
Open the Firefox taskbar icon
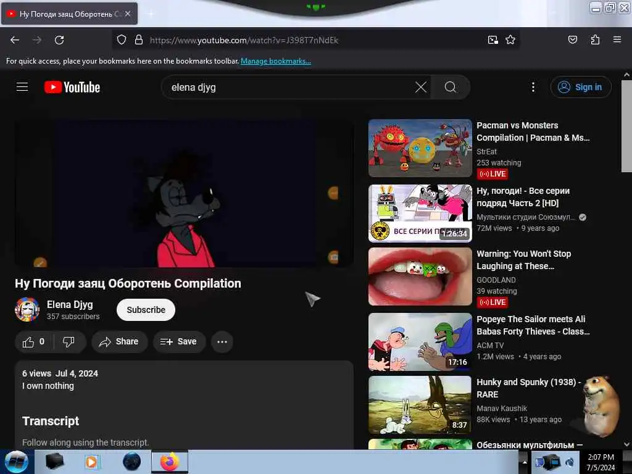click(x=170, y=462)
